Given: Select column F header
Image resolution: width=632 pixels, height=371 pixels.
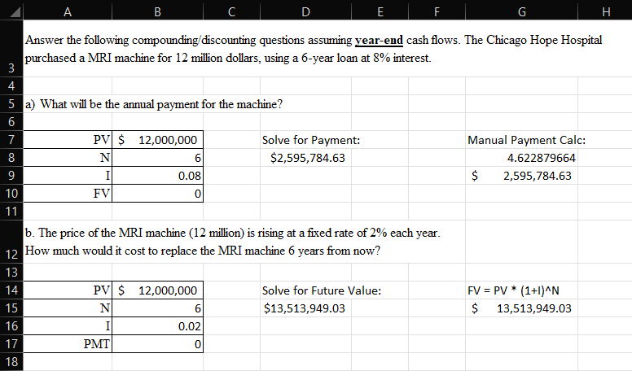Looking at the screenshot, I should pyautogui.click(x=437, y=11).
